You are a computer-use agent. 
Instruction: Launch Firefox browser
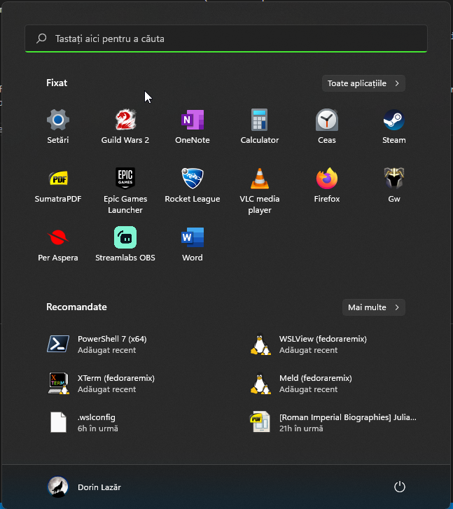(x=327, y=186)
